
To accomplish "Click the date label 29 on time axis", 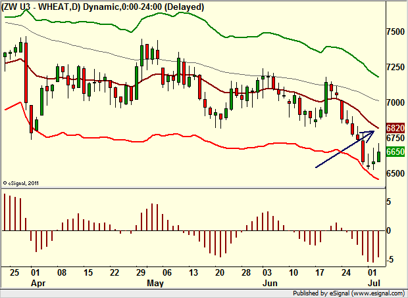I will [x=140, y=272].
